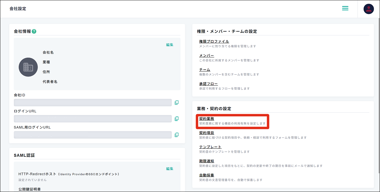Click the 会社ID text field
The width and height of the screenshot is (380, 192).
[93, 103]
